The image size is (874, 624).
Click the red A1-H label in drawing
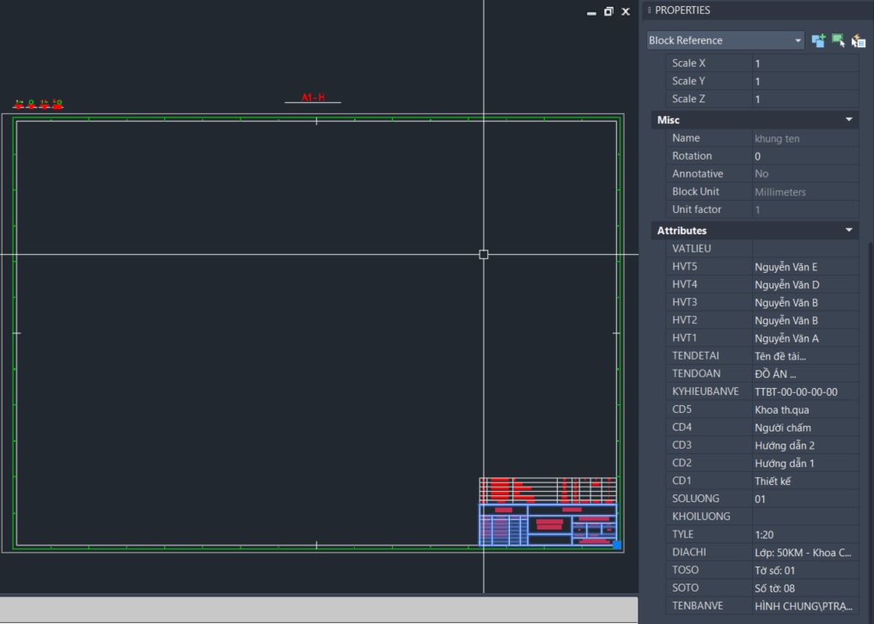313,98
